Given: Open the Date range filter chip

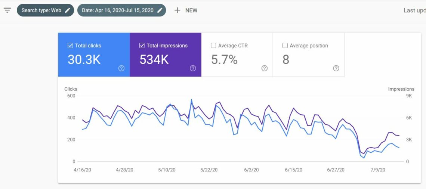Looking at the screenshot, I should 117,10.
